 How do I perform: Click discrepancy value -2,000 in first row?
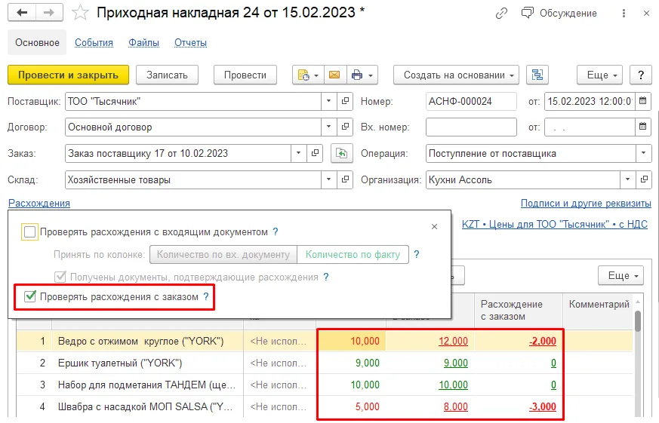(543, 341)
